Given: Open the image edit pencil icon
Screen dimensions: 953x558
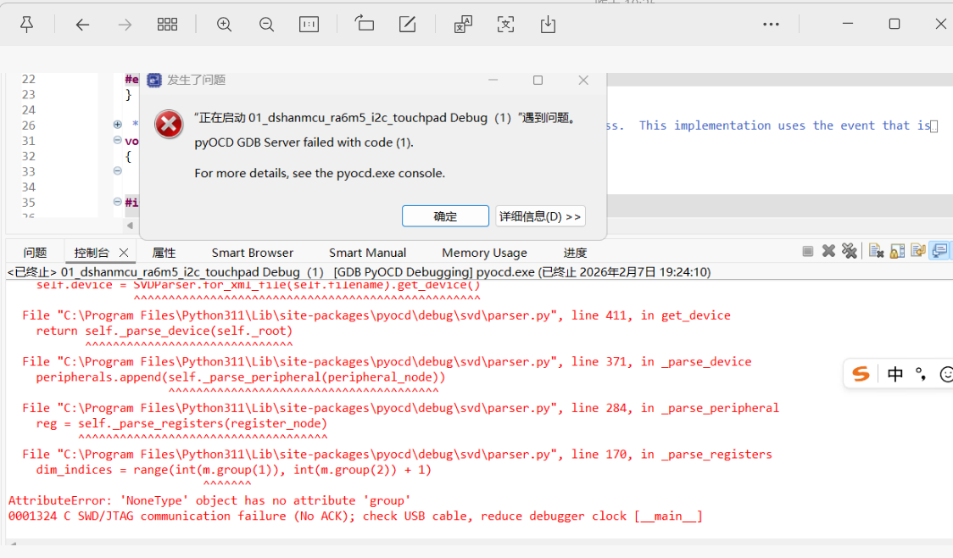Looking at the screenshot, I should coord(407,25).
